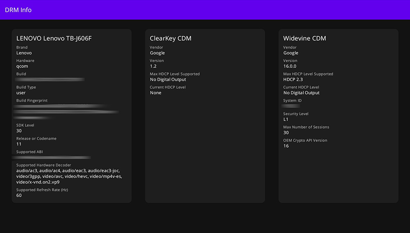410x233 pixels.
Task: Click the Supported Refresh Rate (Hz) label
Action: (x=42, y=190)
